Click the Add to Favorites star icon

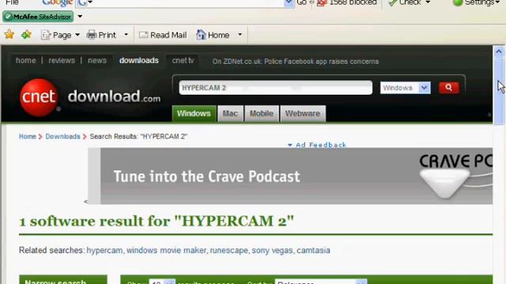[26, 34]
